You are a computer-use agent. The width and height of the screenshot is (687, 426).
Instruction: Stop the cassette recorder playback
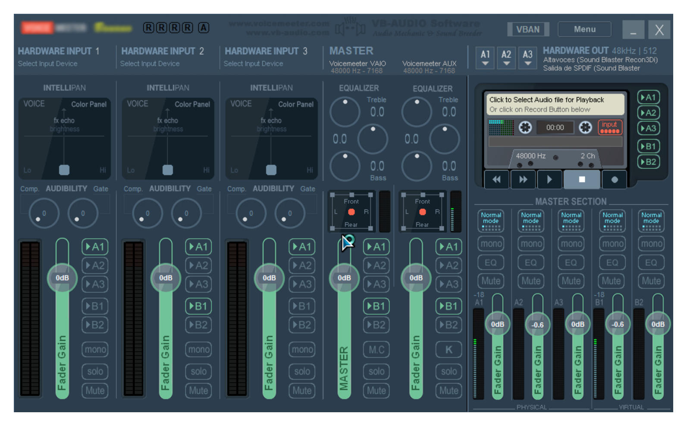[x=581, y=179]
